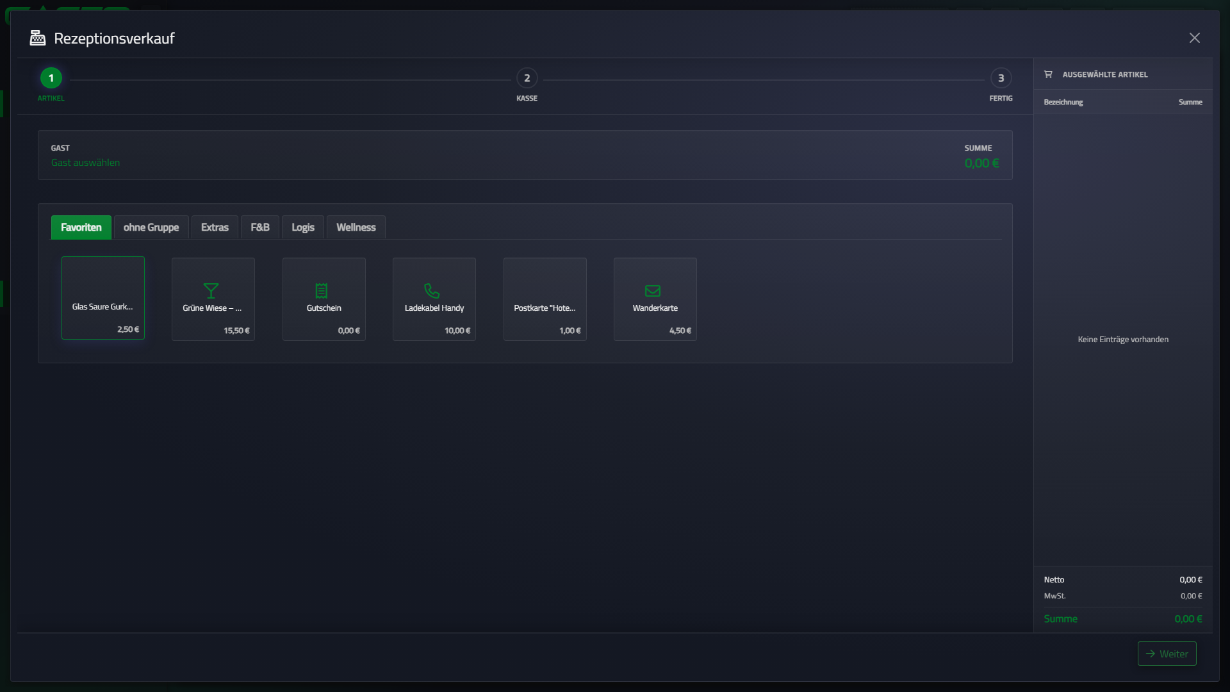The height and width of the screenshot is (692, 1230).
Task: Go to step 2 Kasse
Action: tap(527, 78)
